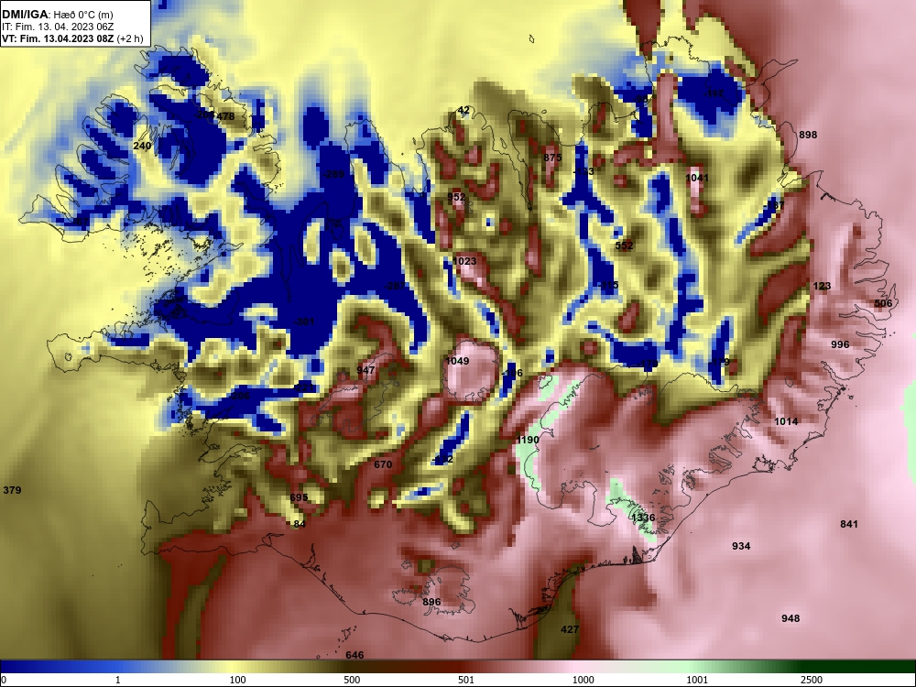Viewport: 916px width, 687px height.
Task: Click the map value '1336' in the southeast
Action: coord(643,518)
